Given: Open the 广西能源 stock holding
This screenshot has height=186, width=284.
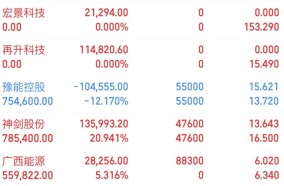Looking at the screenshot, I should tap(140, 168).
